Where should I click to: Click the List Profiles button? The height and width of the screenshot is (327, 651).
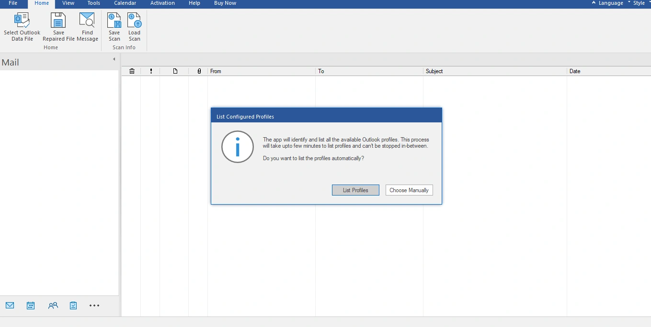coord(355,190)
